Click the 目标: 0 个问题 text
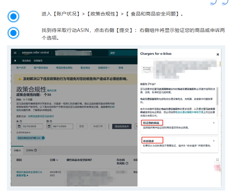 24,100
